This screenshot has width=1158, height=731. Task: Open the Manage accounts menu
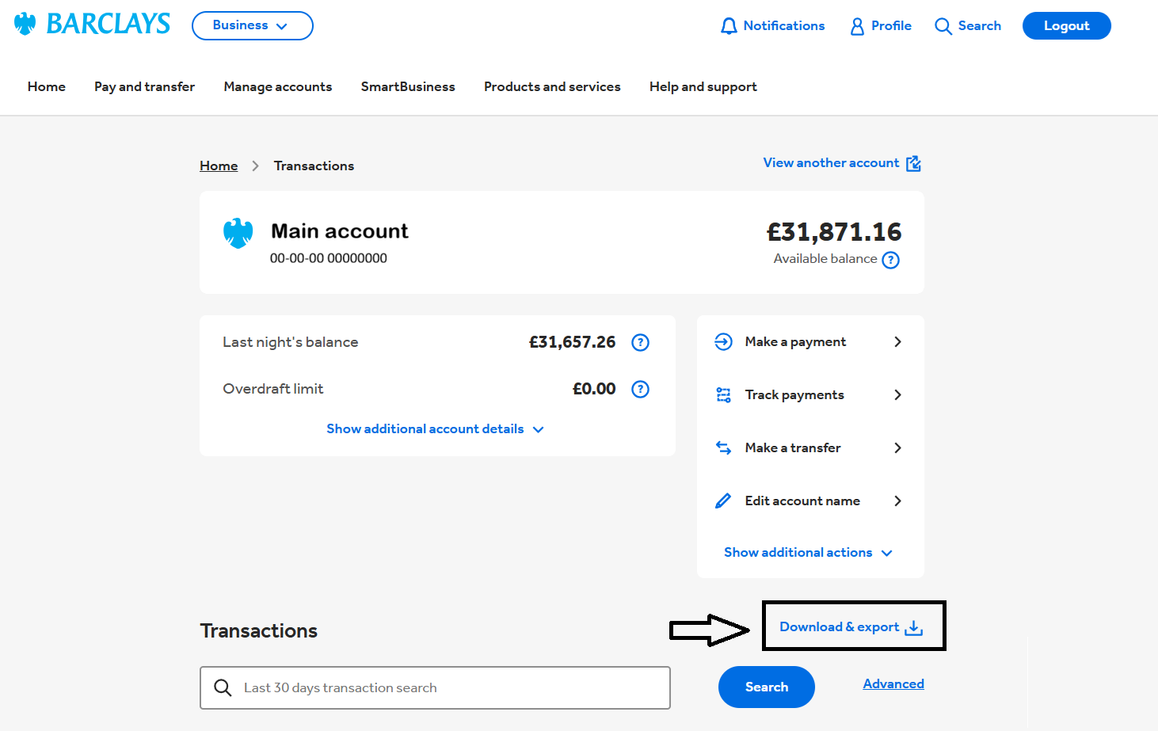(278, 87)
